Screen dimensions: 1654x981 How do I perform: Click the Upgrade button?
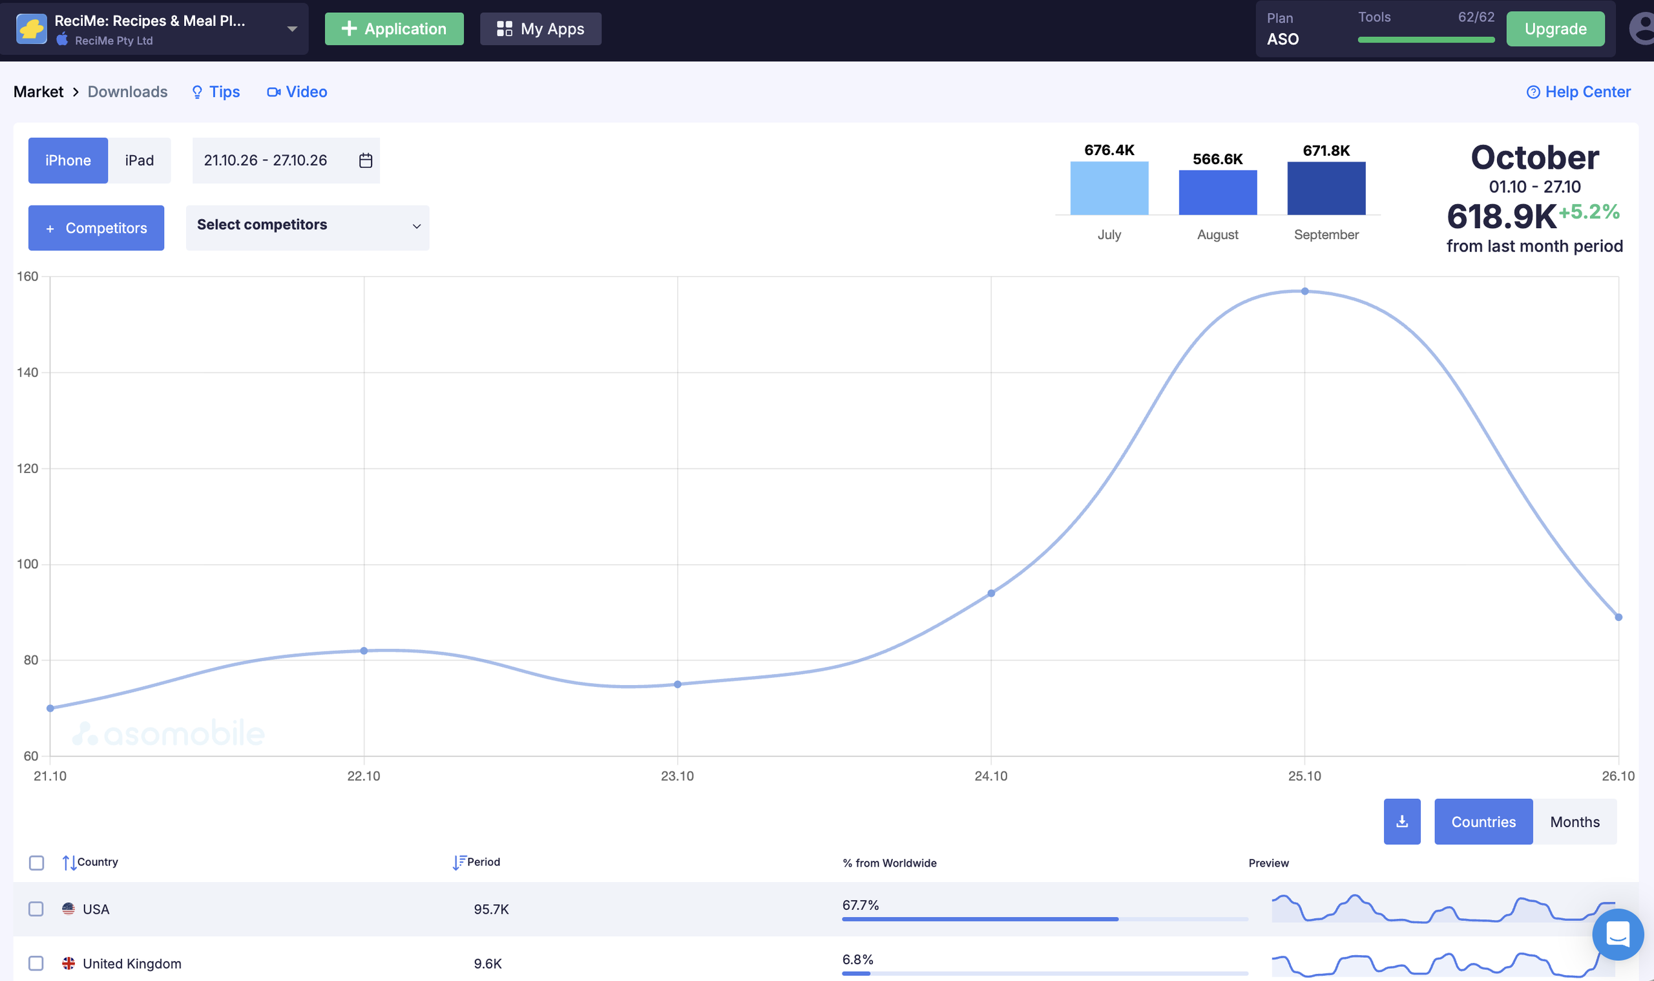click(x=1555, y=29)
